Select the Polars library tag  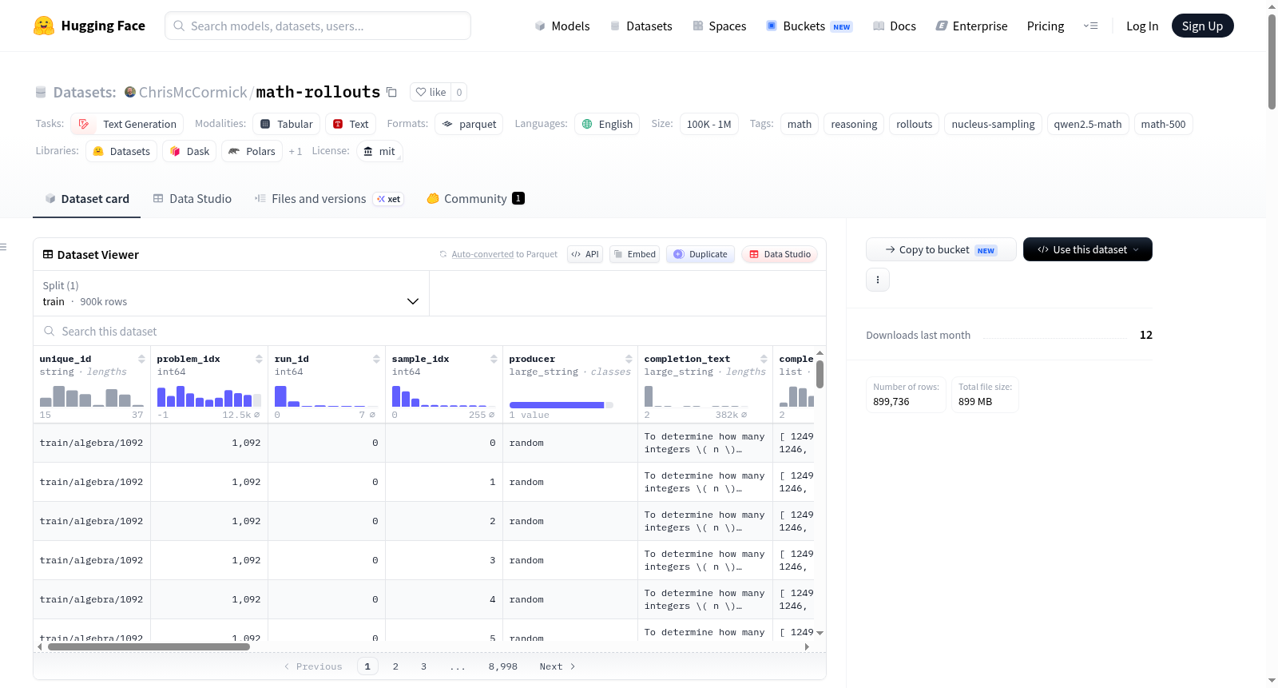coord(252,151)
